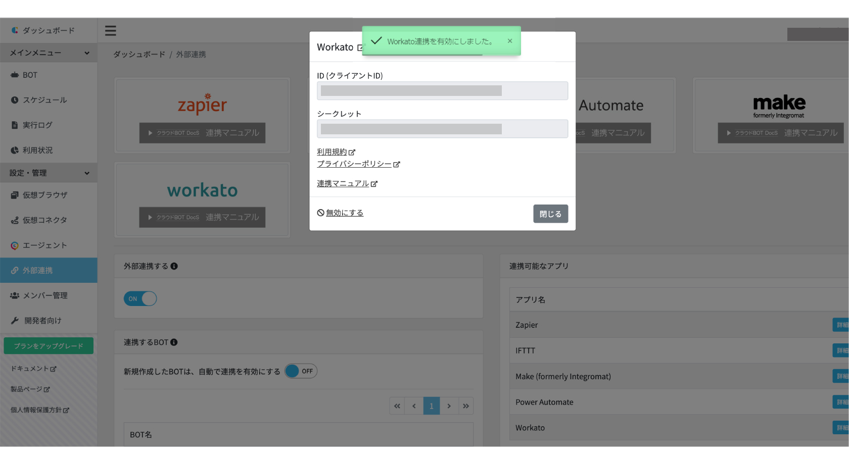Collapse the 設定・管理 section

[x=49, y=173]
